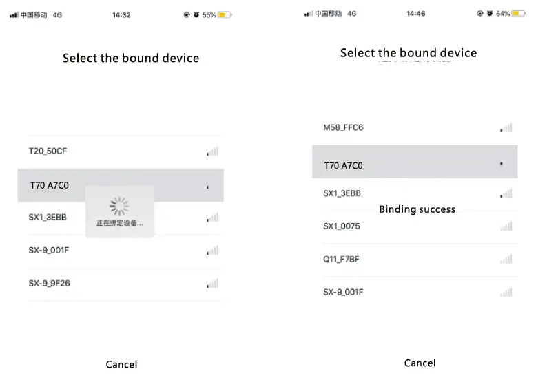This screenshot has width=558, height=391.
Task: Tap the signal icon beside SX1_0075
Action: click(x=506, y=226)
